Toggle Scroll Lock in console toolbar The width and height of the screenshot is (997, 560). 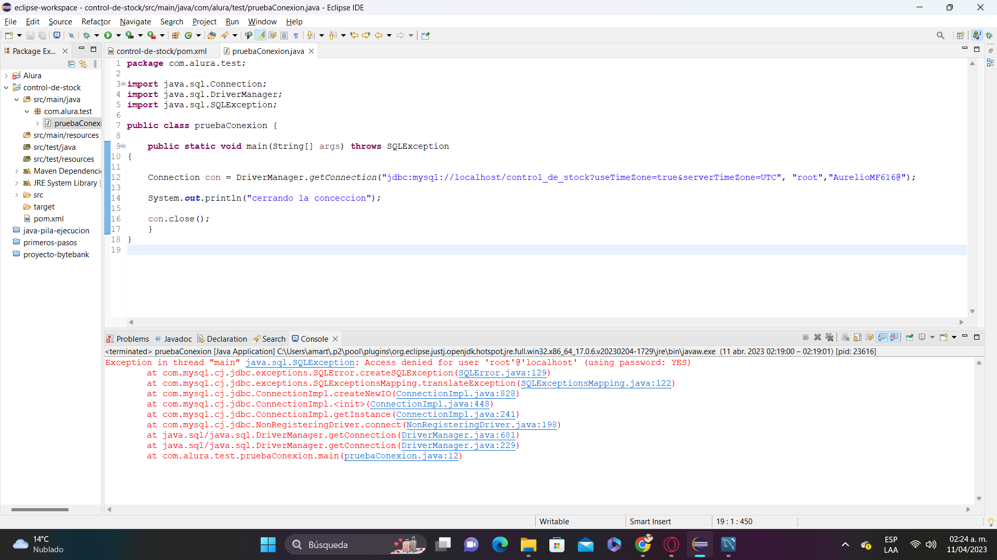point(857,338)
